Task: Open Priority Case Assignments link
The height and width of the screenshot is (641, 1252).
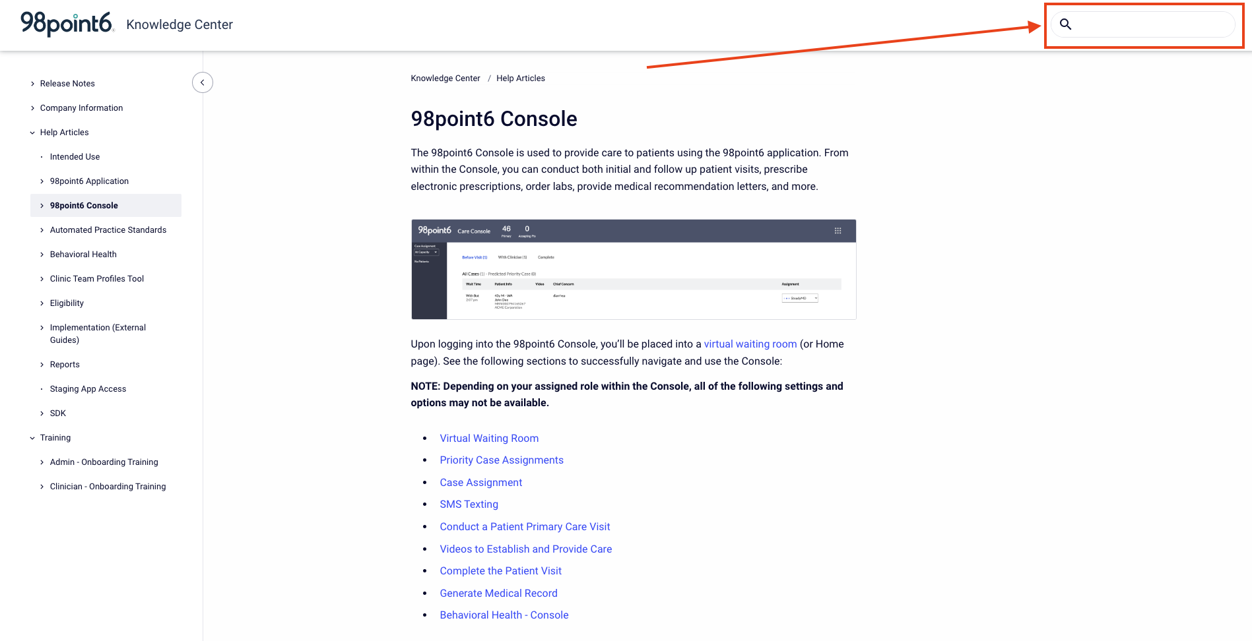Action: coord(502,460)
